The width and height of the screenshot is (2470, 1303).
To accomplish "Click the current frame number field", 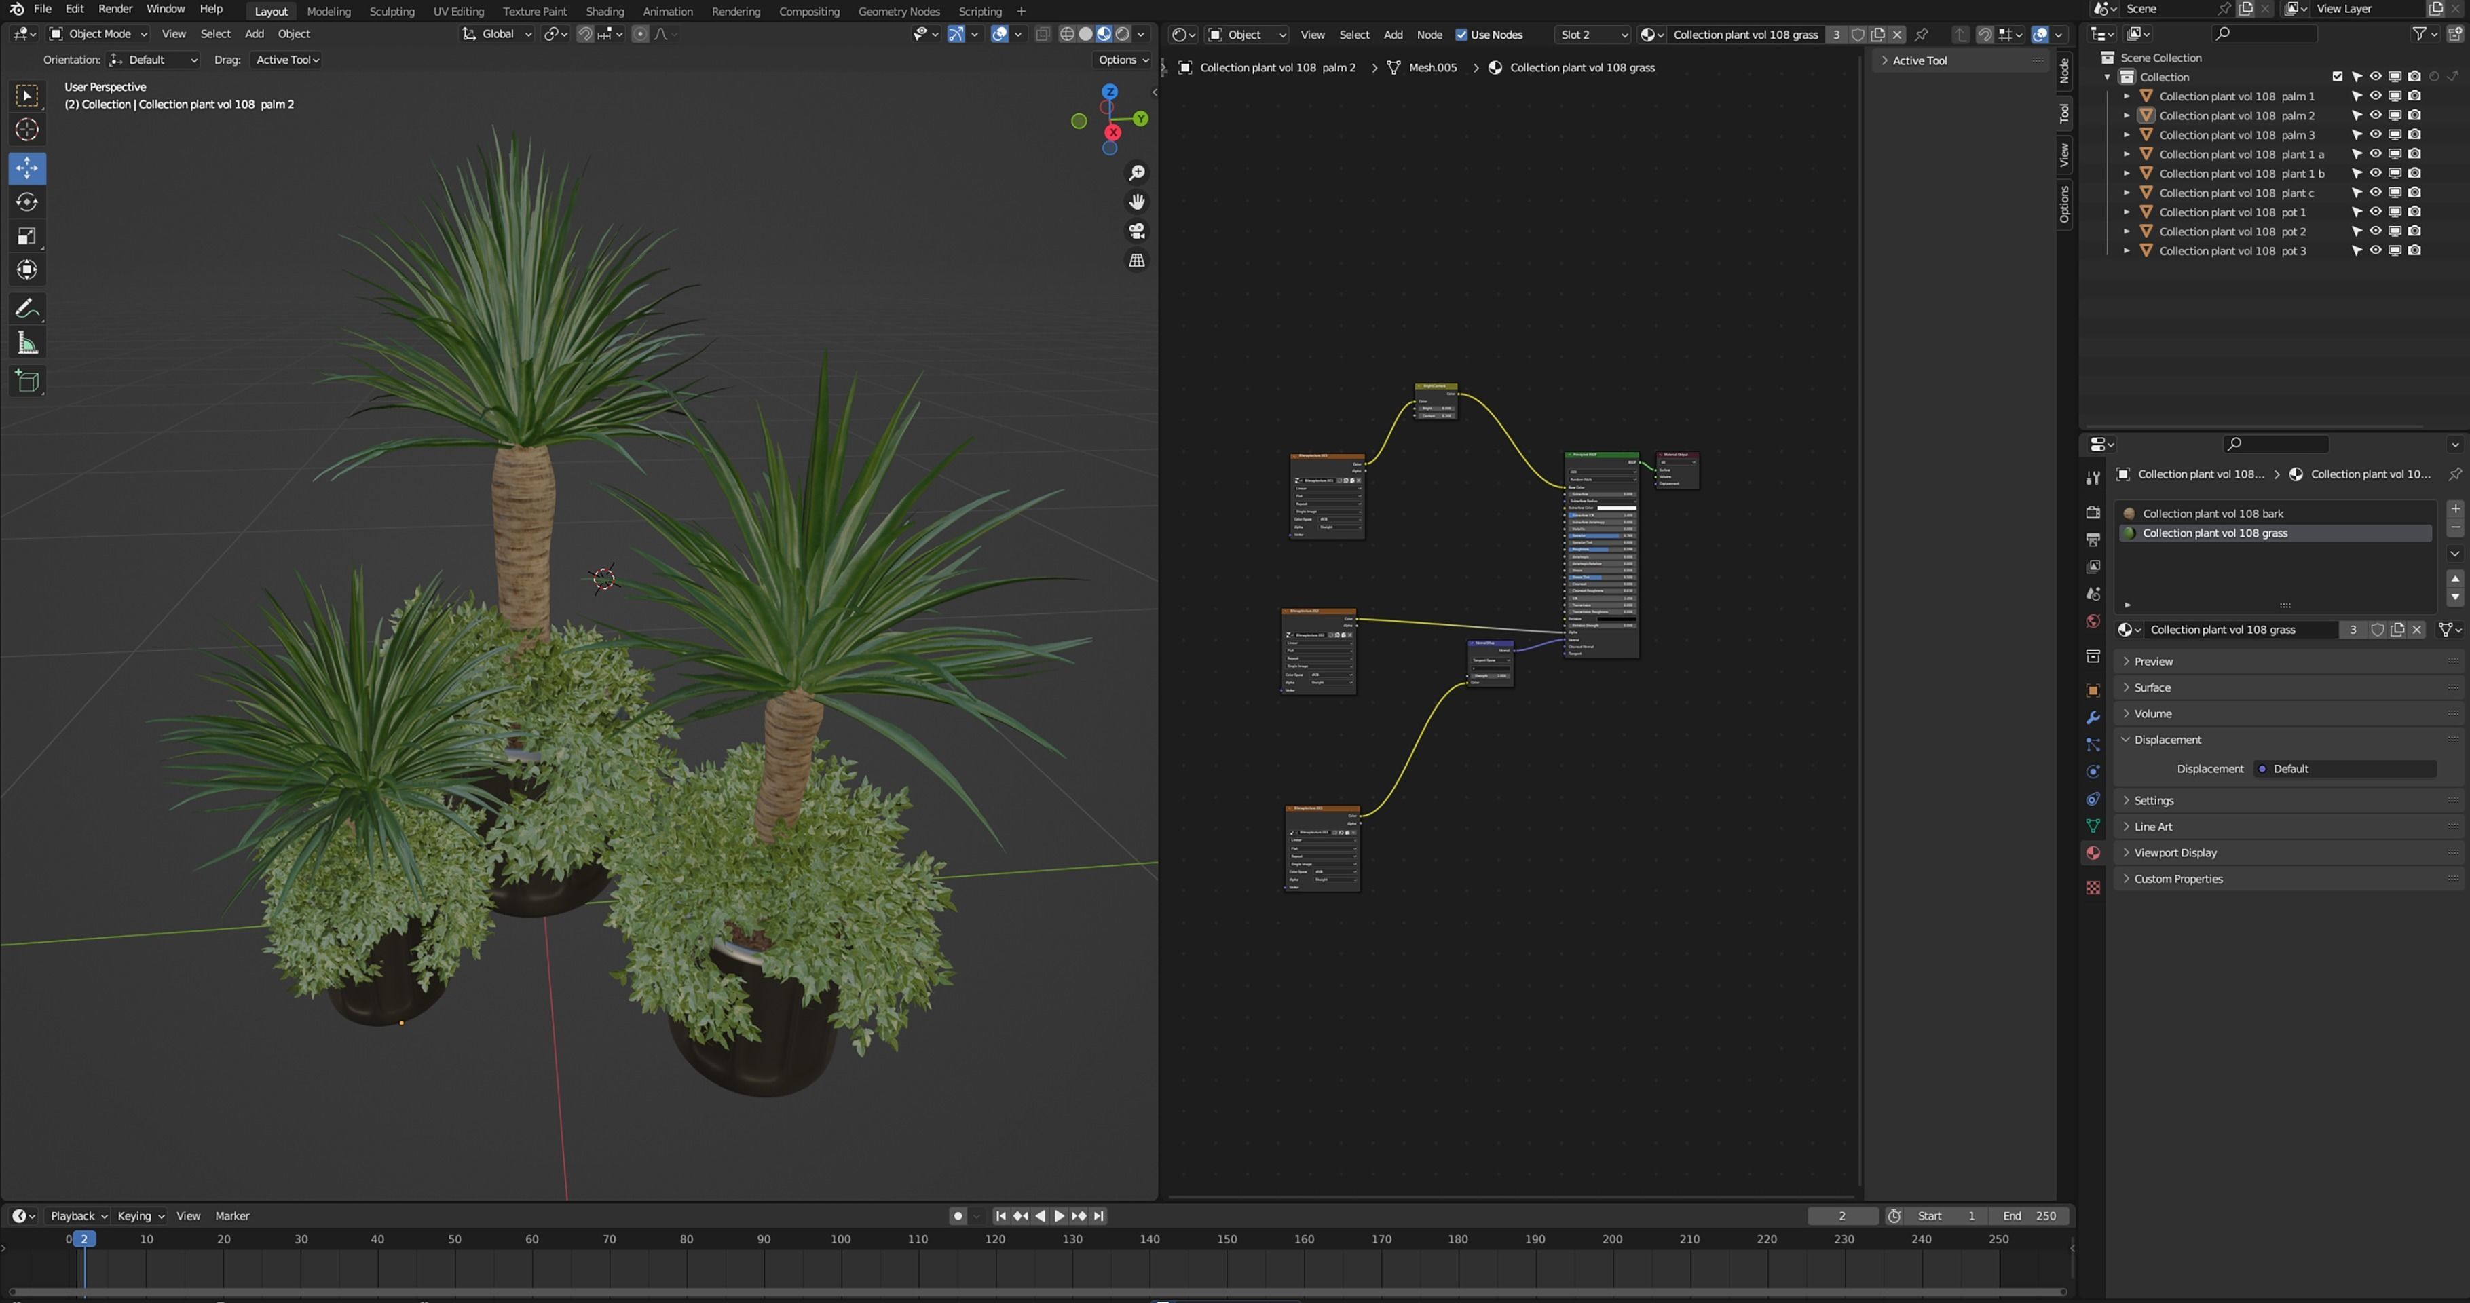I will click(x=1842, y=1215).
